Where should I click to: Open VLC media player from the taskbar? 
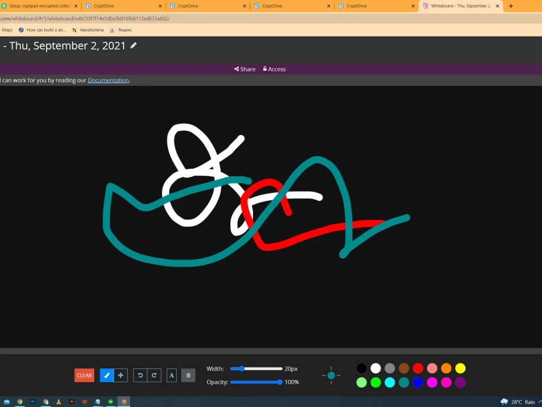tap(59, 402)
